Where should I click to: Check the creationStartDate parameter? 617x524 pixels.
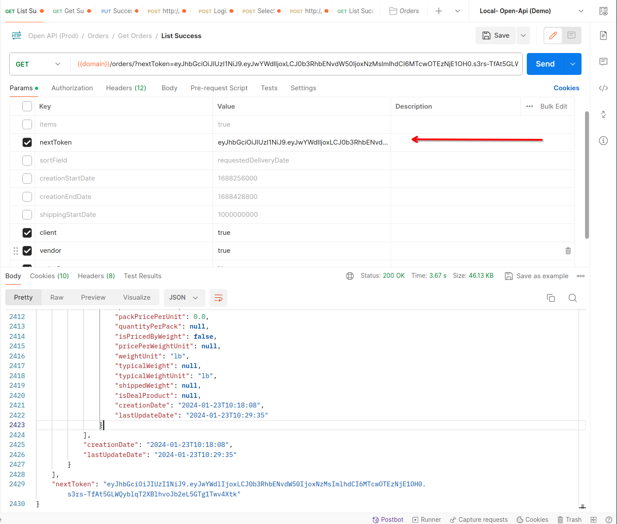tap(27, 178)
